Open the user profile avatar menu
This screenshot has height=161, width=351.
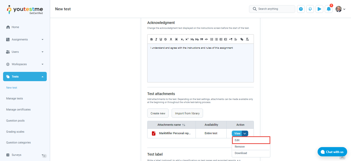coord(340,9)
